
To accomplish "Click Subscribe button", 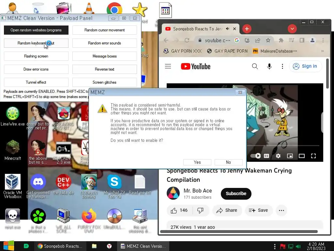I will 236,193.
